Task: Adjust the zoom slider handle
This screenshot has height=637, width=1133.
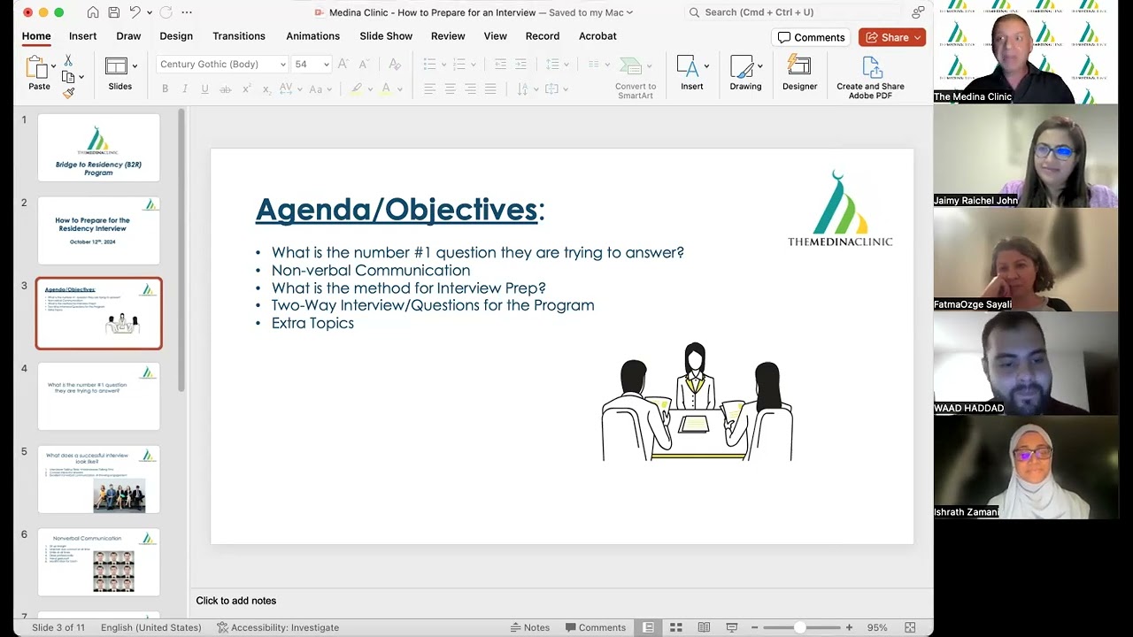Action: 800,627
